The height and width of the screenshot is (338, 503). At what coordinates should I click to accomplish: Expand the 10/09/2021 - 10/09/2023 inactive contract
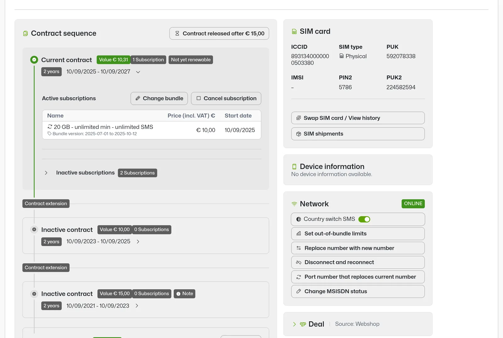pyautogui.click(x=137, y=306)
